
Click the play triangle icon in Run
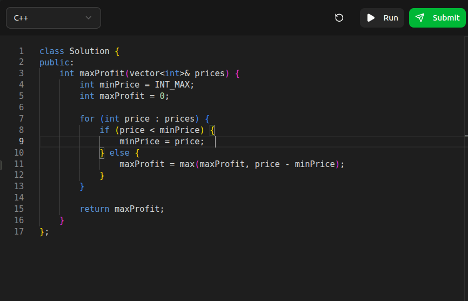click(371, 18)
